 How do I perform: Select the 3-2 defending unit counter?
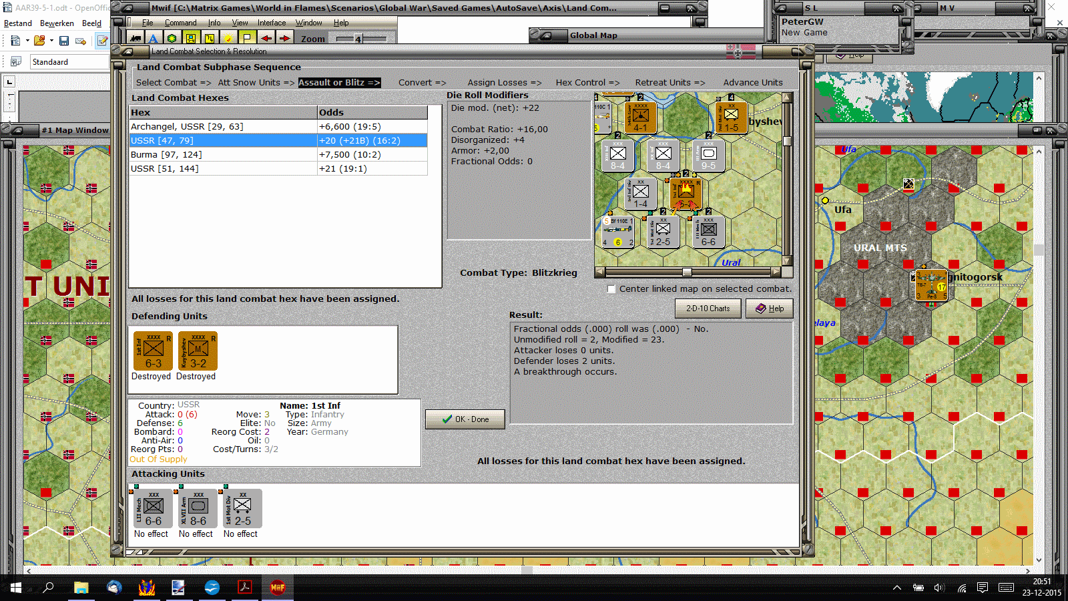pos(198,351)
